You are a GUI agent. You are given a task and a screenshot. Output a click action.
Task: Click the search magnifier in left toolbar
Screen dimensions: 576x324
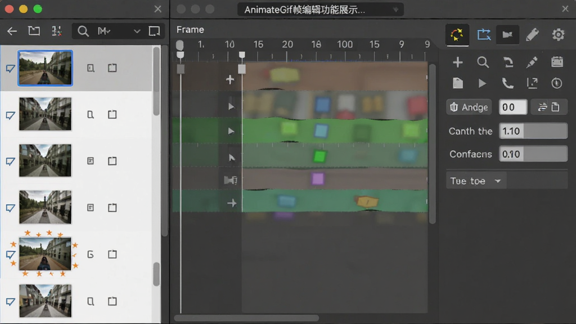(x=83, y=31)
